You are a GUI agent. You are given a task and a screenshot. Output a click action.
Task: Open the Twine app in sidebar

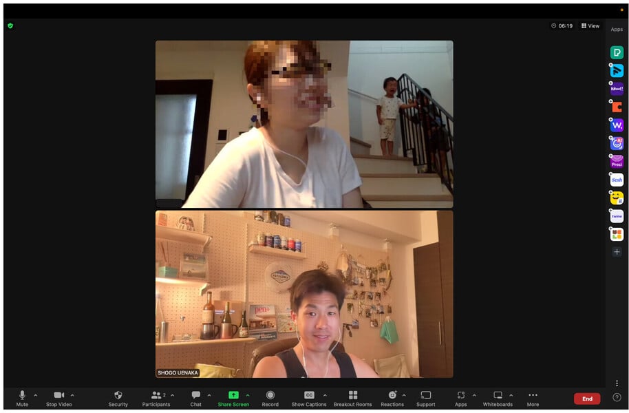[x=617, y=216]
